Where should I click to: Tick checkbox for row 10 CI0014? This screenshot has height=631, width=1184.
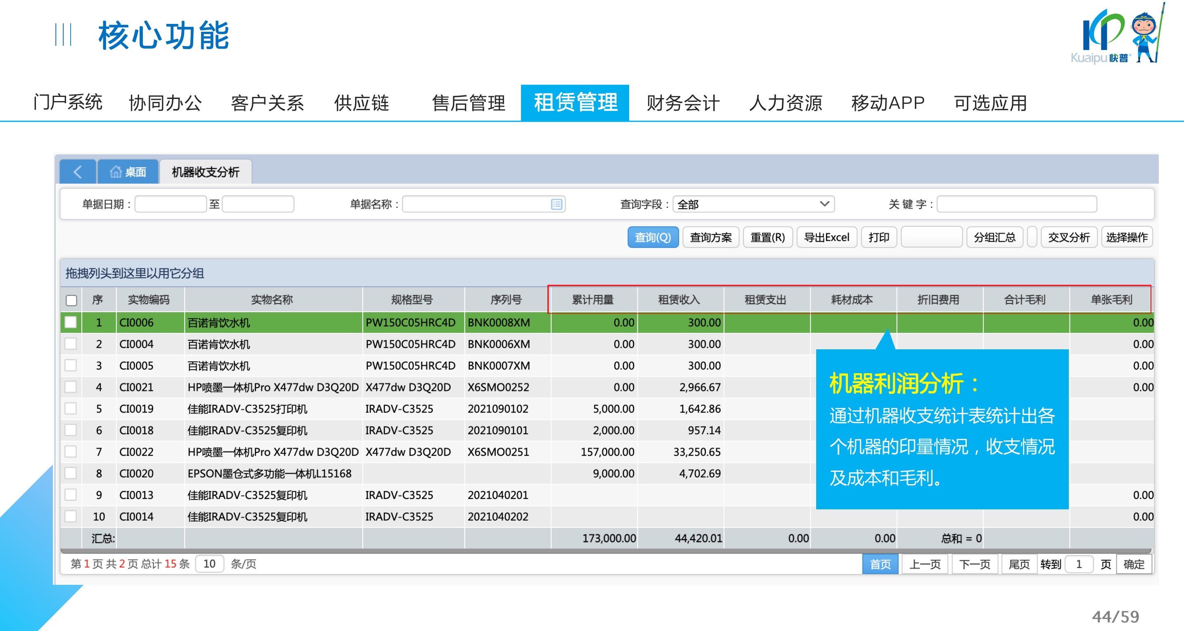point(71,517)
